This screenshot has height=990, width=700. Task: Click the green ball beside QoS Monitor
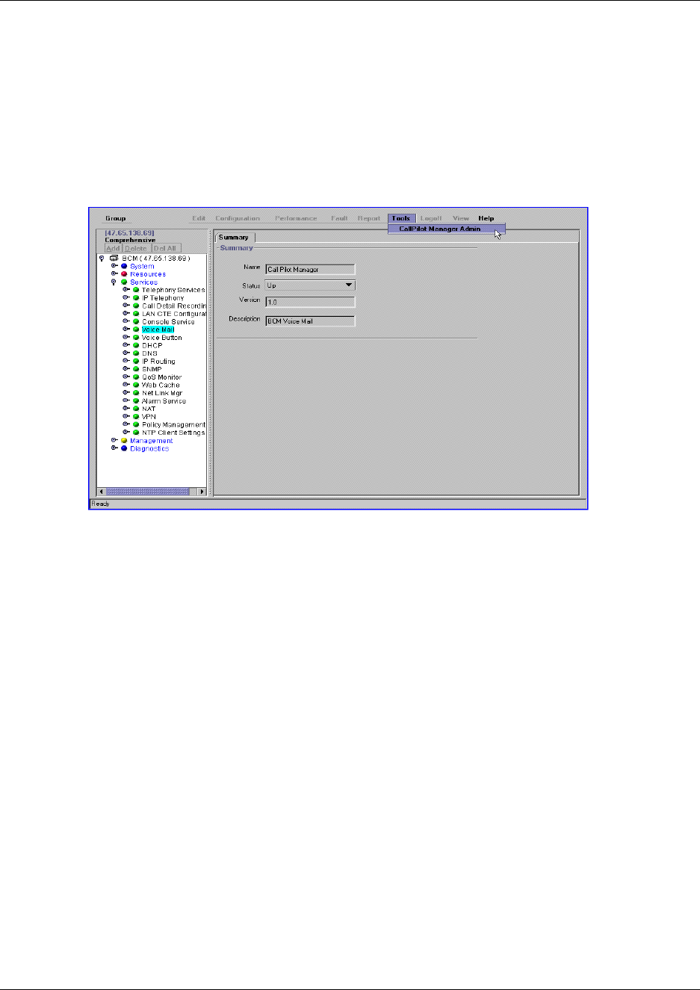point(136,377)
